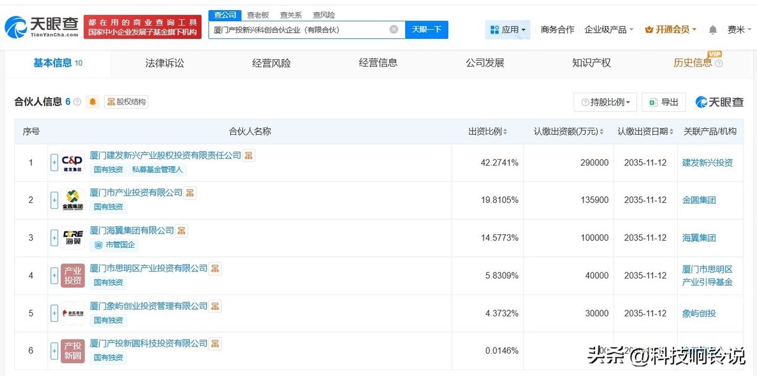Viewport: 757px width, 376px height.
Task: Open equity structure icon beside 厦门市产业投资有限公司
Action: [x=190, y=193]
